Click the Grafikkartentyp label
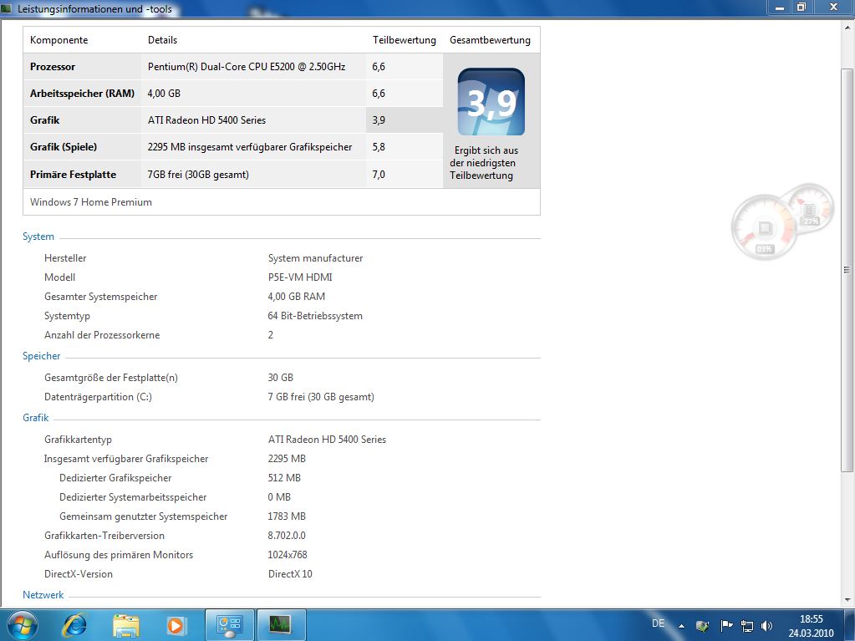The width and height of the screenshot is (855, 641). 78,440
